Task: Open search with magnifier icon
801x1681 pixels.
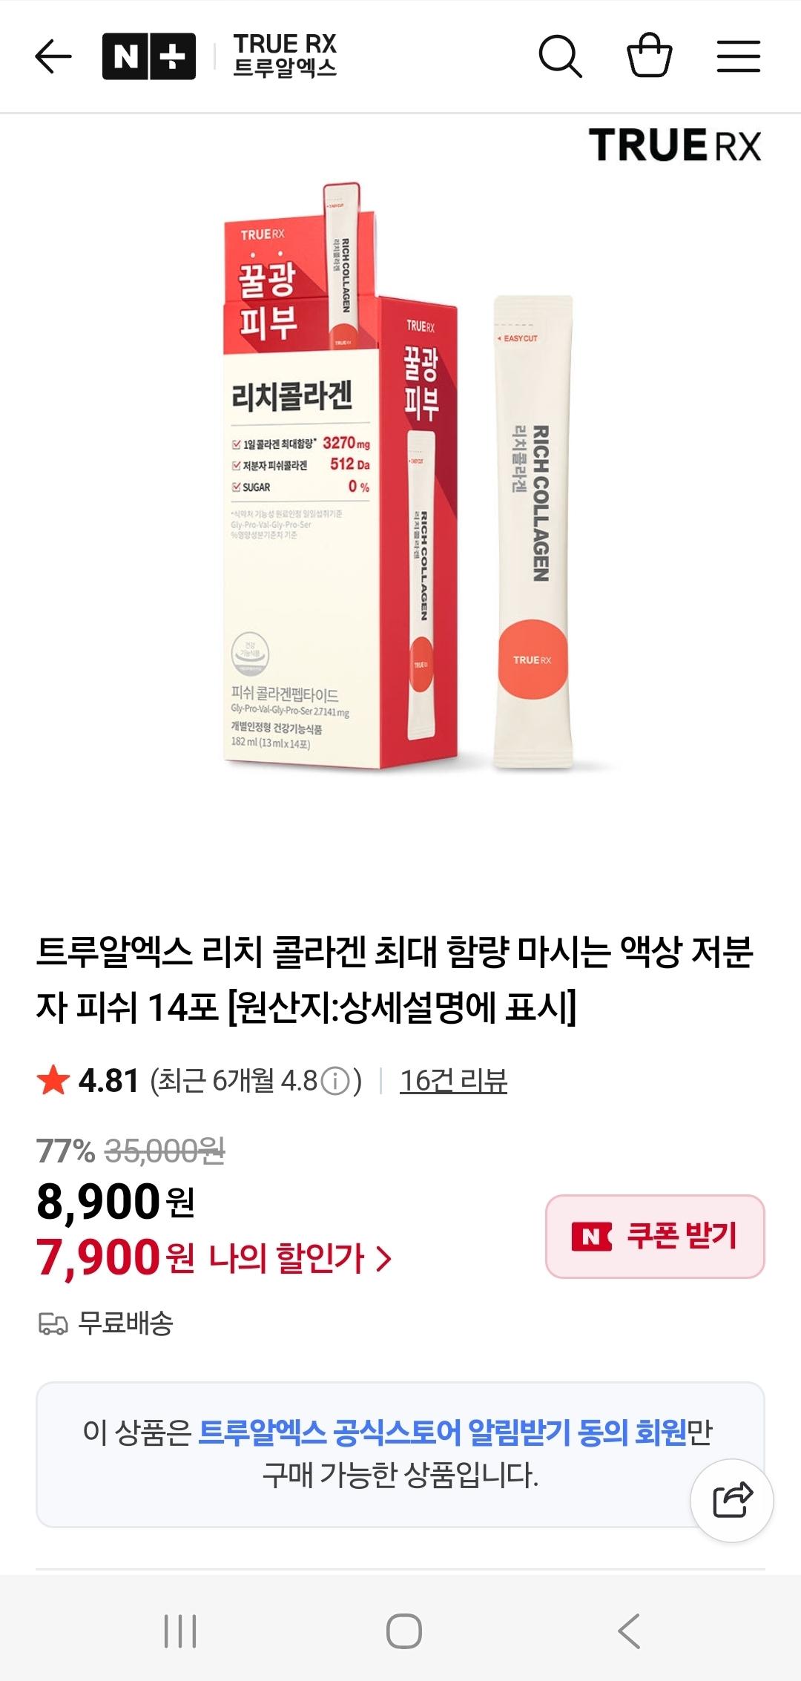Action: click(x=560, y=56)
